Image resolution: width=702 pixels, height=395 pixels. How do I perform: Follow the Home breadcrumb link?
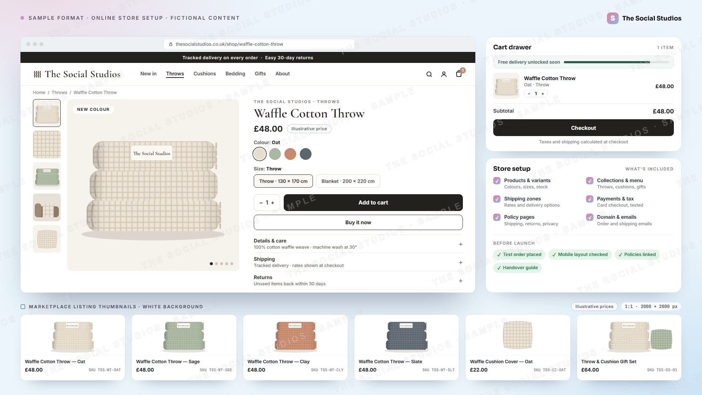click(x=39, y=93)
